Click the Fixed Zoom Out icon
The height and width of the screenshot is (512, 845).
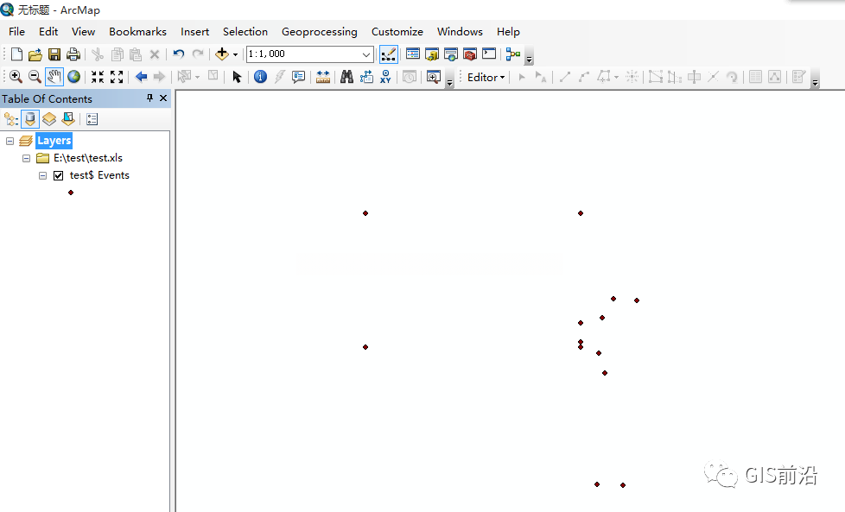click(x=117, y=77)
